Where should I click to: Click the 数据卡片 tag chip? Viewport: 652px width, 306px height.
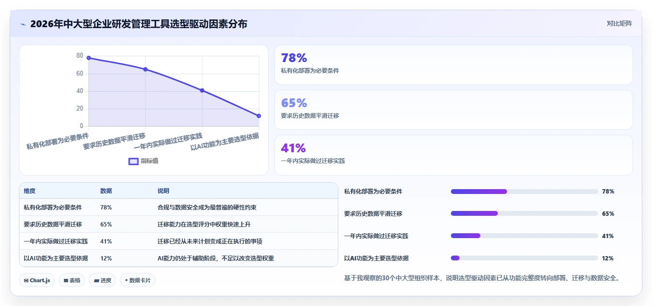tap(138, 280)
